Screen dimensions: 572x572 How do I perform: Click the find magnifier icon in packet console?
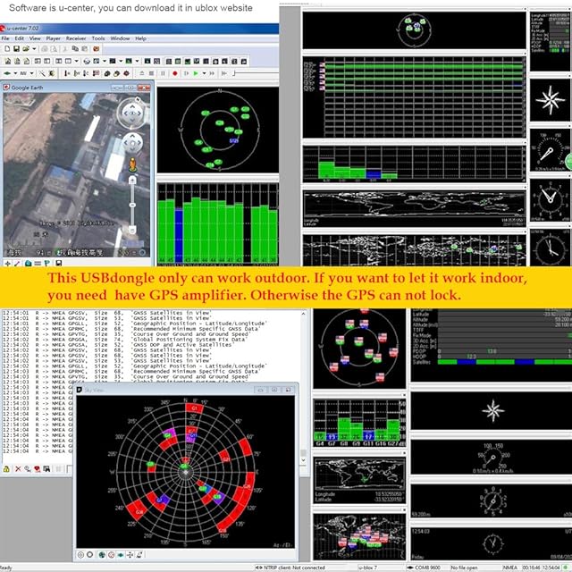pos(28,468)
